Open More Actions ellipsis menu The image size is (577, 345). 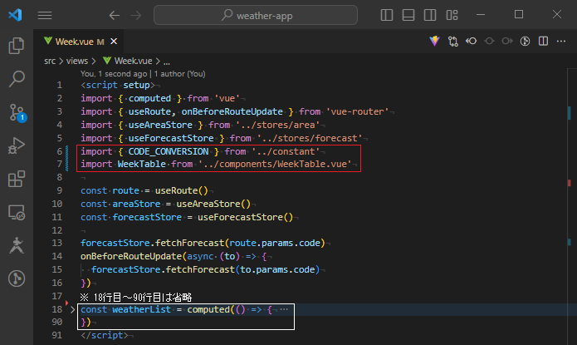(561, 42)
